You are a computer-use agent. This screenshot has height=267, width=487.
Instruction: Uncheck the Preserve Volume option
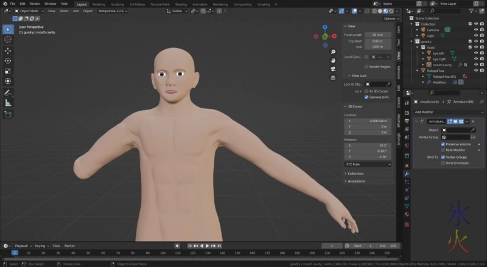click(443, 144)
